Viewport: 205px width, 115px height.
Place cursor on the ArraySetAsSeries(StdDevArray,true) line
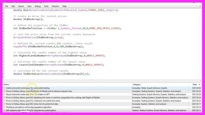[x=38, y=37]
